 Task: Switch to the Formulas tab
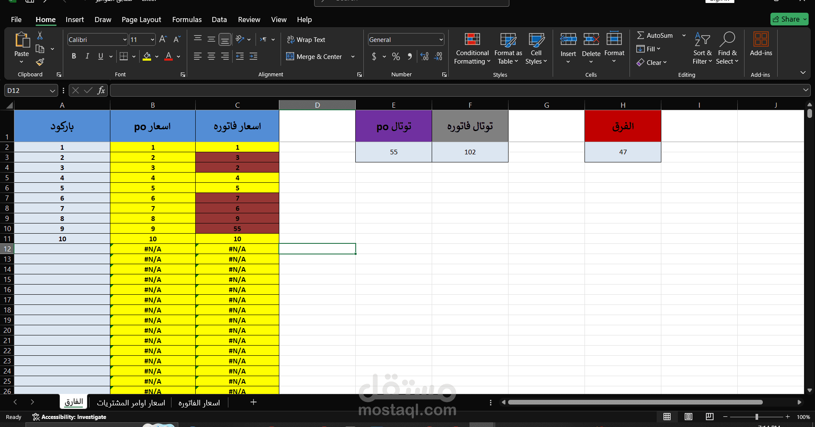click(x=187, y=20)
